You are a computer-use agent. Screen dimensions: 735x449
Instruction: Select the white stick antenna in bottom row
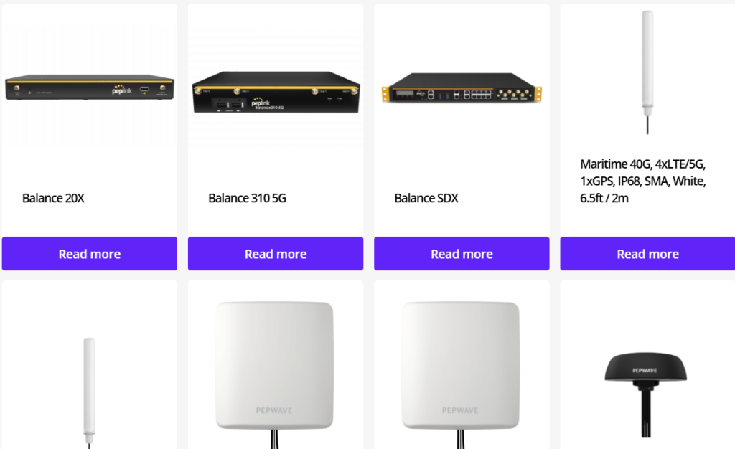89,391
